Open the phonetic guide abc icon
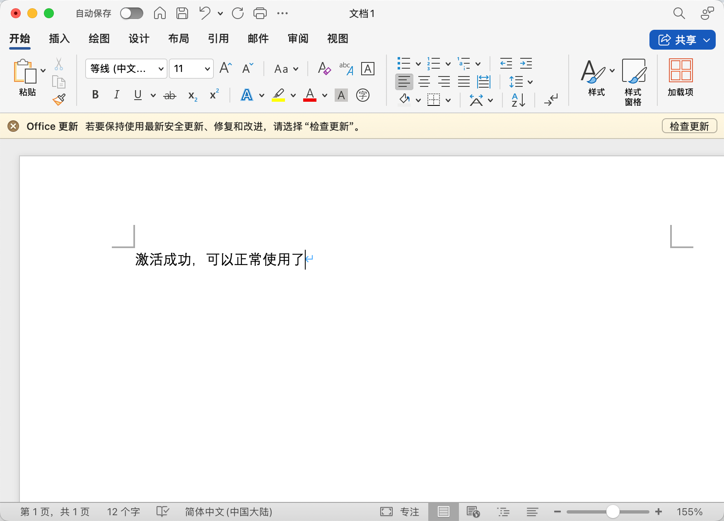The width and height of the screenshot is (724, 521). [x=346, y=68]
